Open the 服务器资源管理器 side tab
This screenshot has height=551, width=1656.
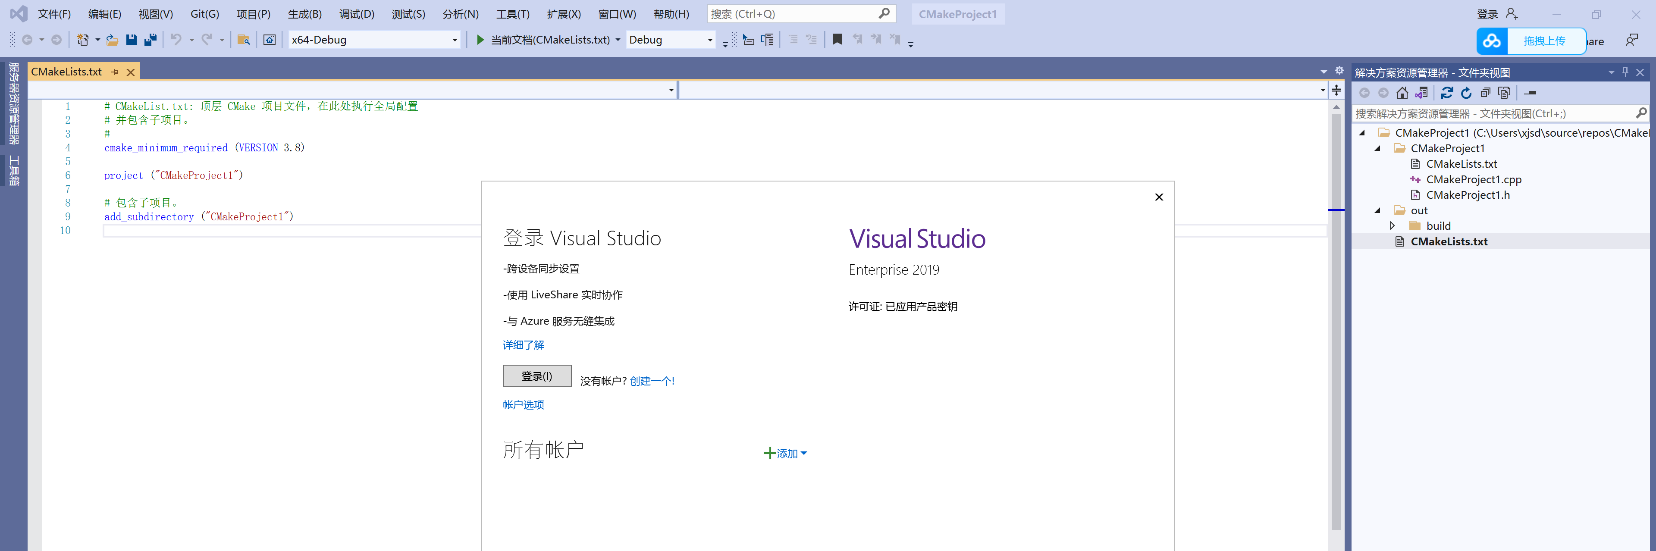13,103
